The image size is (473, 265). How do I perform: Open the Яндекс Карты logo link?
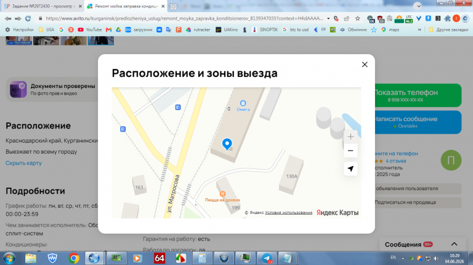coord(338,213)
